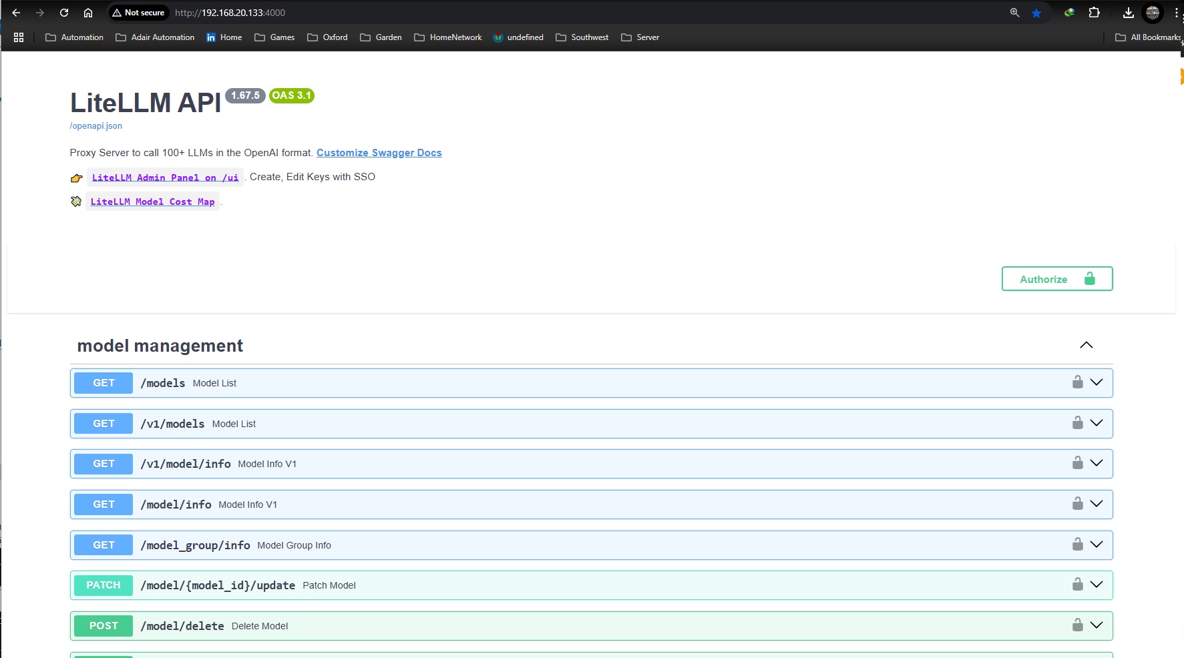Click the lock icon on GET /models row
This screenshot has height=658, width=1184.
[1077, 382]
